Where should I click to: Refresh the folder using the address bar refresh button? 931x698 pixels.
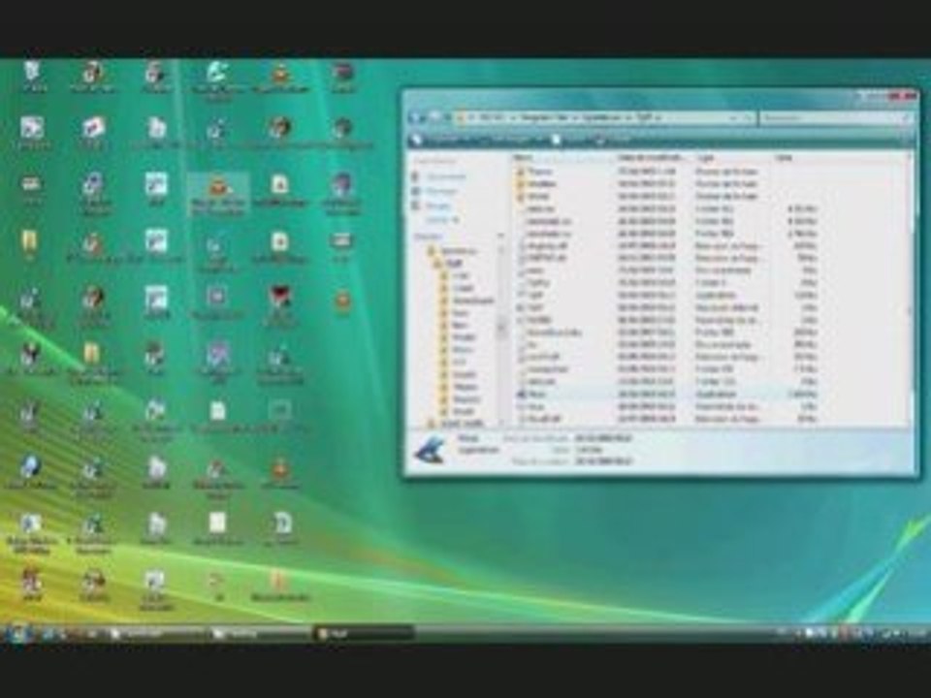point(749,118)
